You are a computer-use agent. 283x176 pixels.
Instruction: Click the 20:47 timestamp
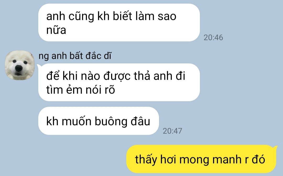[x=172, y=131]
